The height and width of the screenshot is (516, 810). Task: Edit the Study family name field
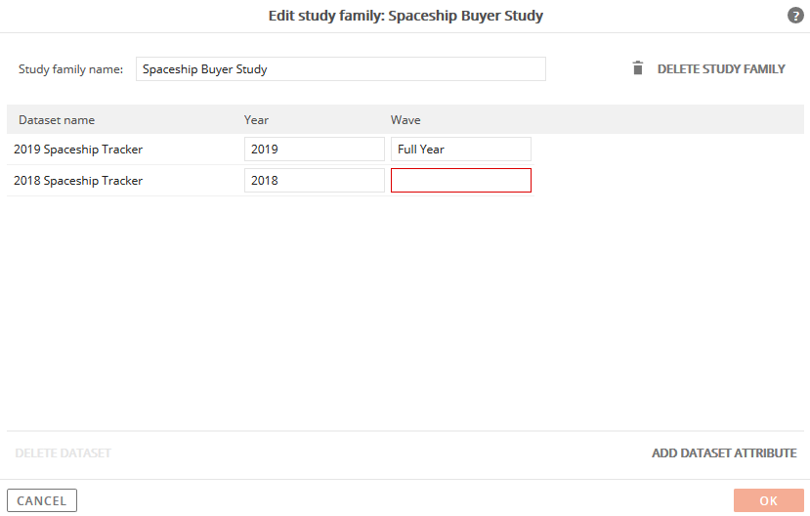tap(340, 68)
